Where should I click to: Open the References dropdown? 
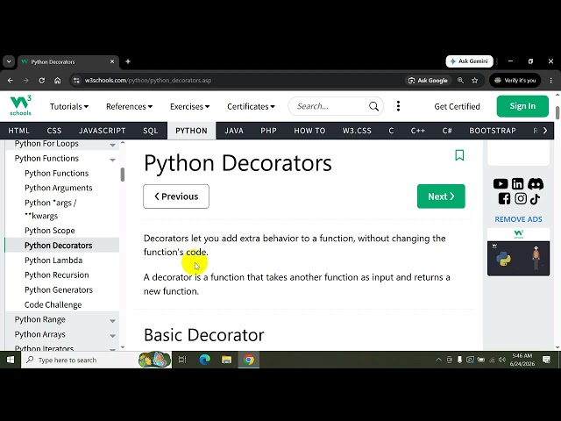pyautogui.click(x=129, y=106)
